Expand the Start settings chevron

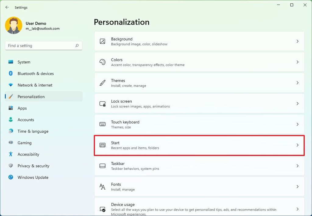point(298,145)
